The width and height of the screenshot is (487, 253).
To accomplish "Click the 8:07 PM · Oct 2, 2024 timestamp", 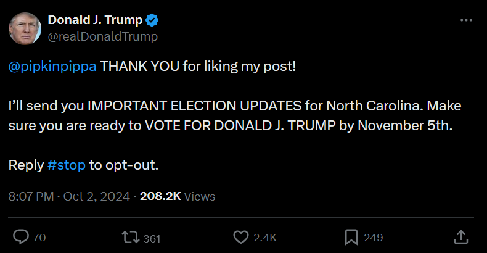I will [69, 196].
